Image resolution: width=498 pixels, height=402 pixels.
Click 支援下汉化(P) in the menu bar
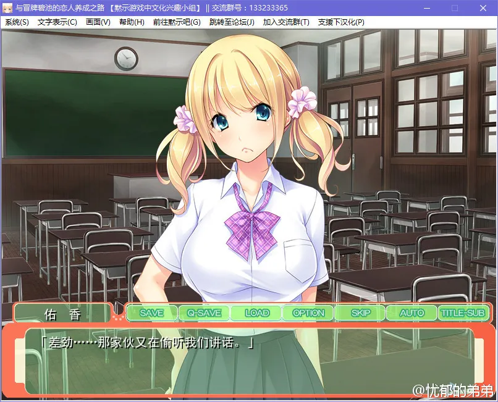click(x=341, y=22)
